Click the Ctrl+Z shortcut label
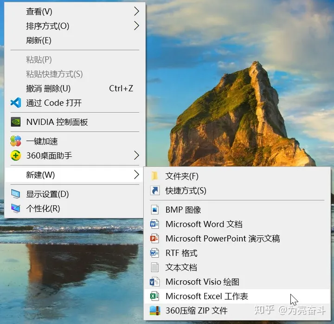Image resolution: width=334 pixels, height=324 pixels. point(121,88)
